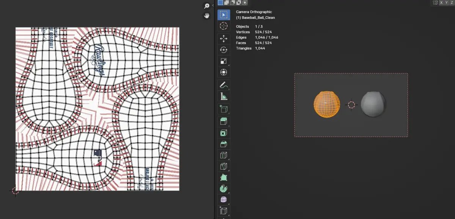Activate the Edge Slide tool

click(223, 211)
